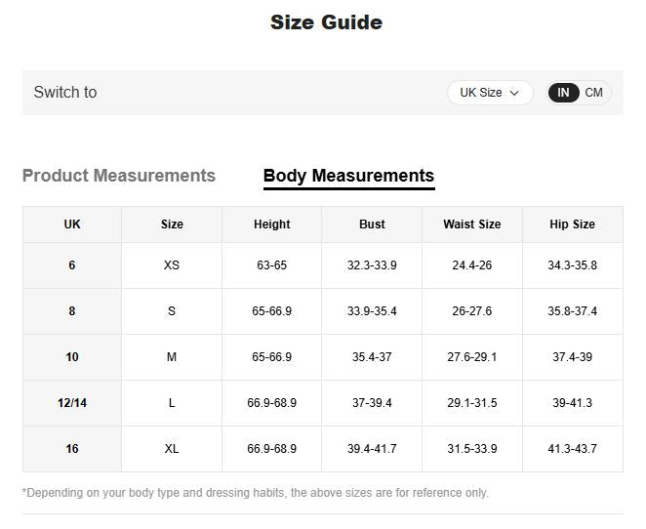Click the Bust column header
The width and height of the screenshot is (646, 529).
[372, 224]
